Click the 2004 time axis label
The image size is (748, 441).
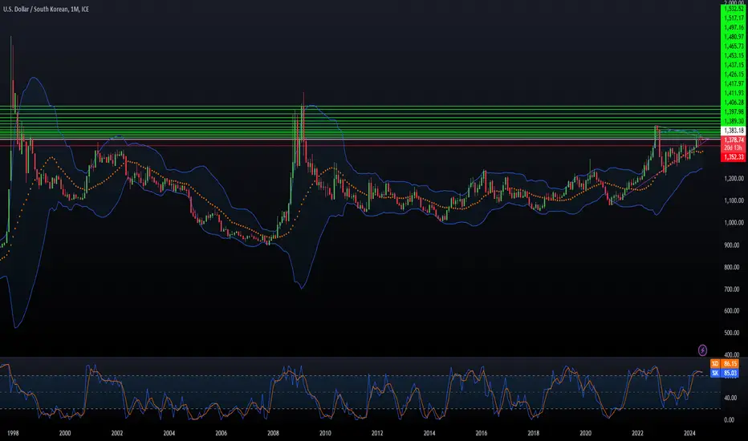coord(169,433)
